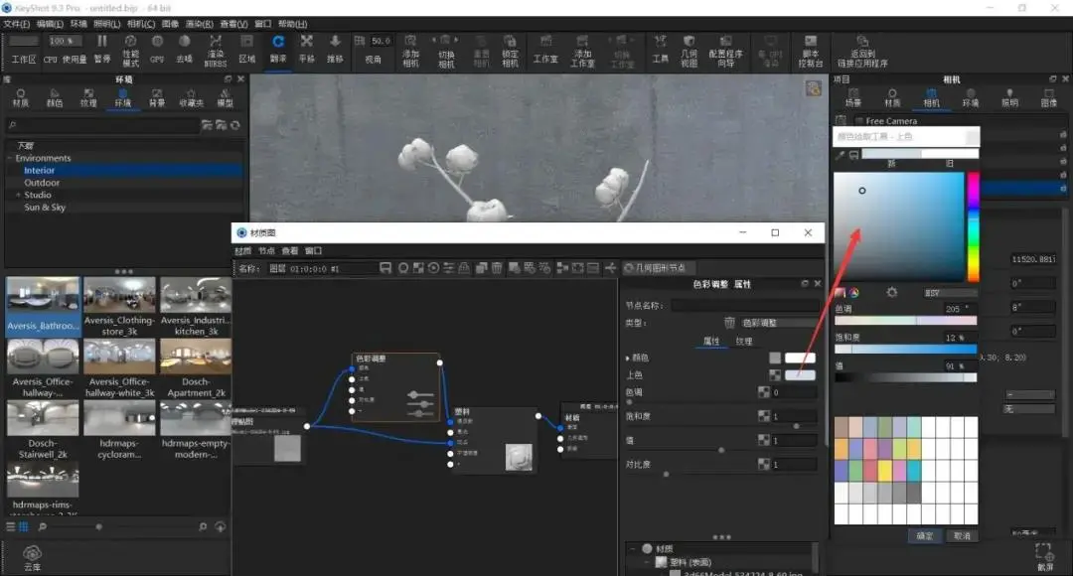Click the 取消 cancel button
The height and width of the screenshot is (576, 1073).
(x=962, y=535)
